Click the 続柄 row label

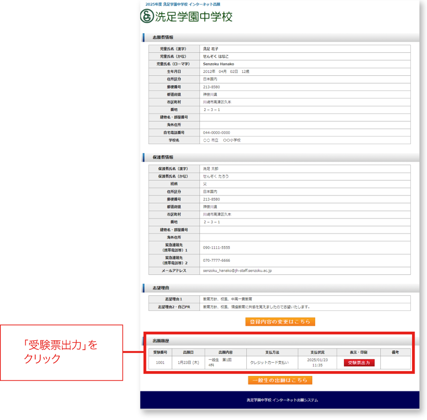(x=174, y=184)
